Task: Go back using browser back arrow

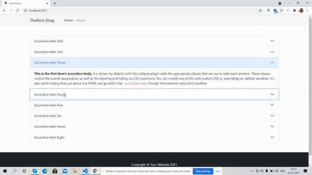Action: click(x=4, y=11)
